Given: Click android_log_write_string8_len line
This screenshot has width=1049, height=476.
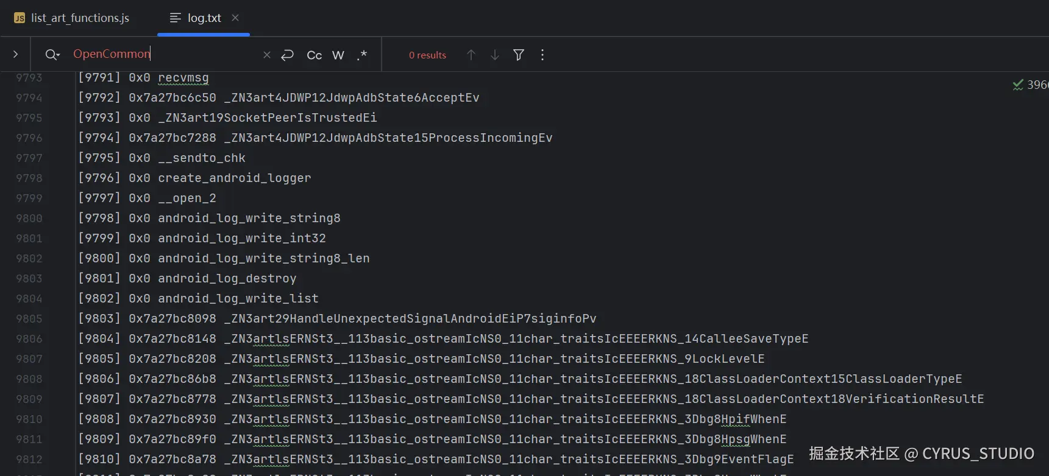Looking at the screenshot, I should 224,258.
